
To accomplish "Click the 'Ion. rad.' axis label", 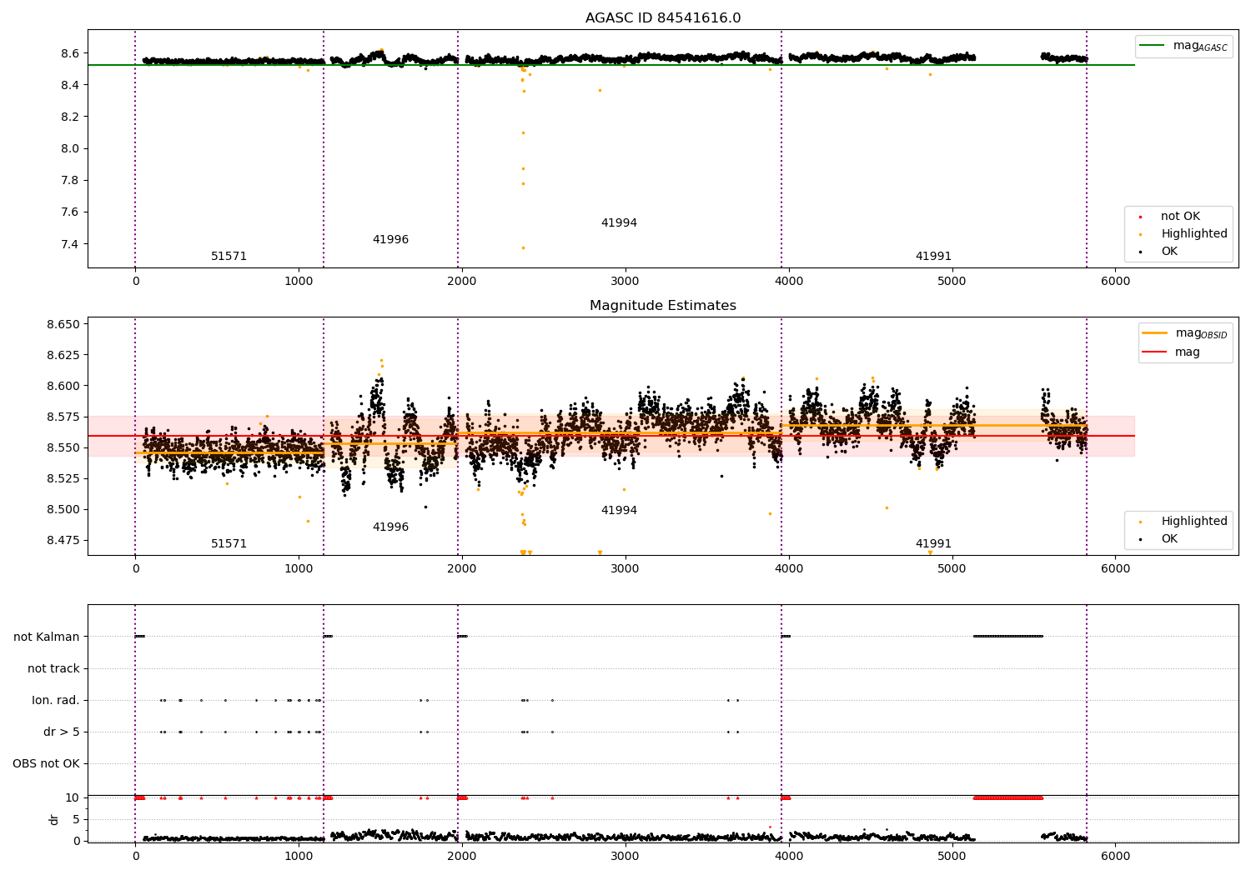I will tap(56, 701).
